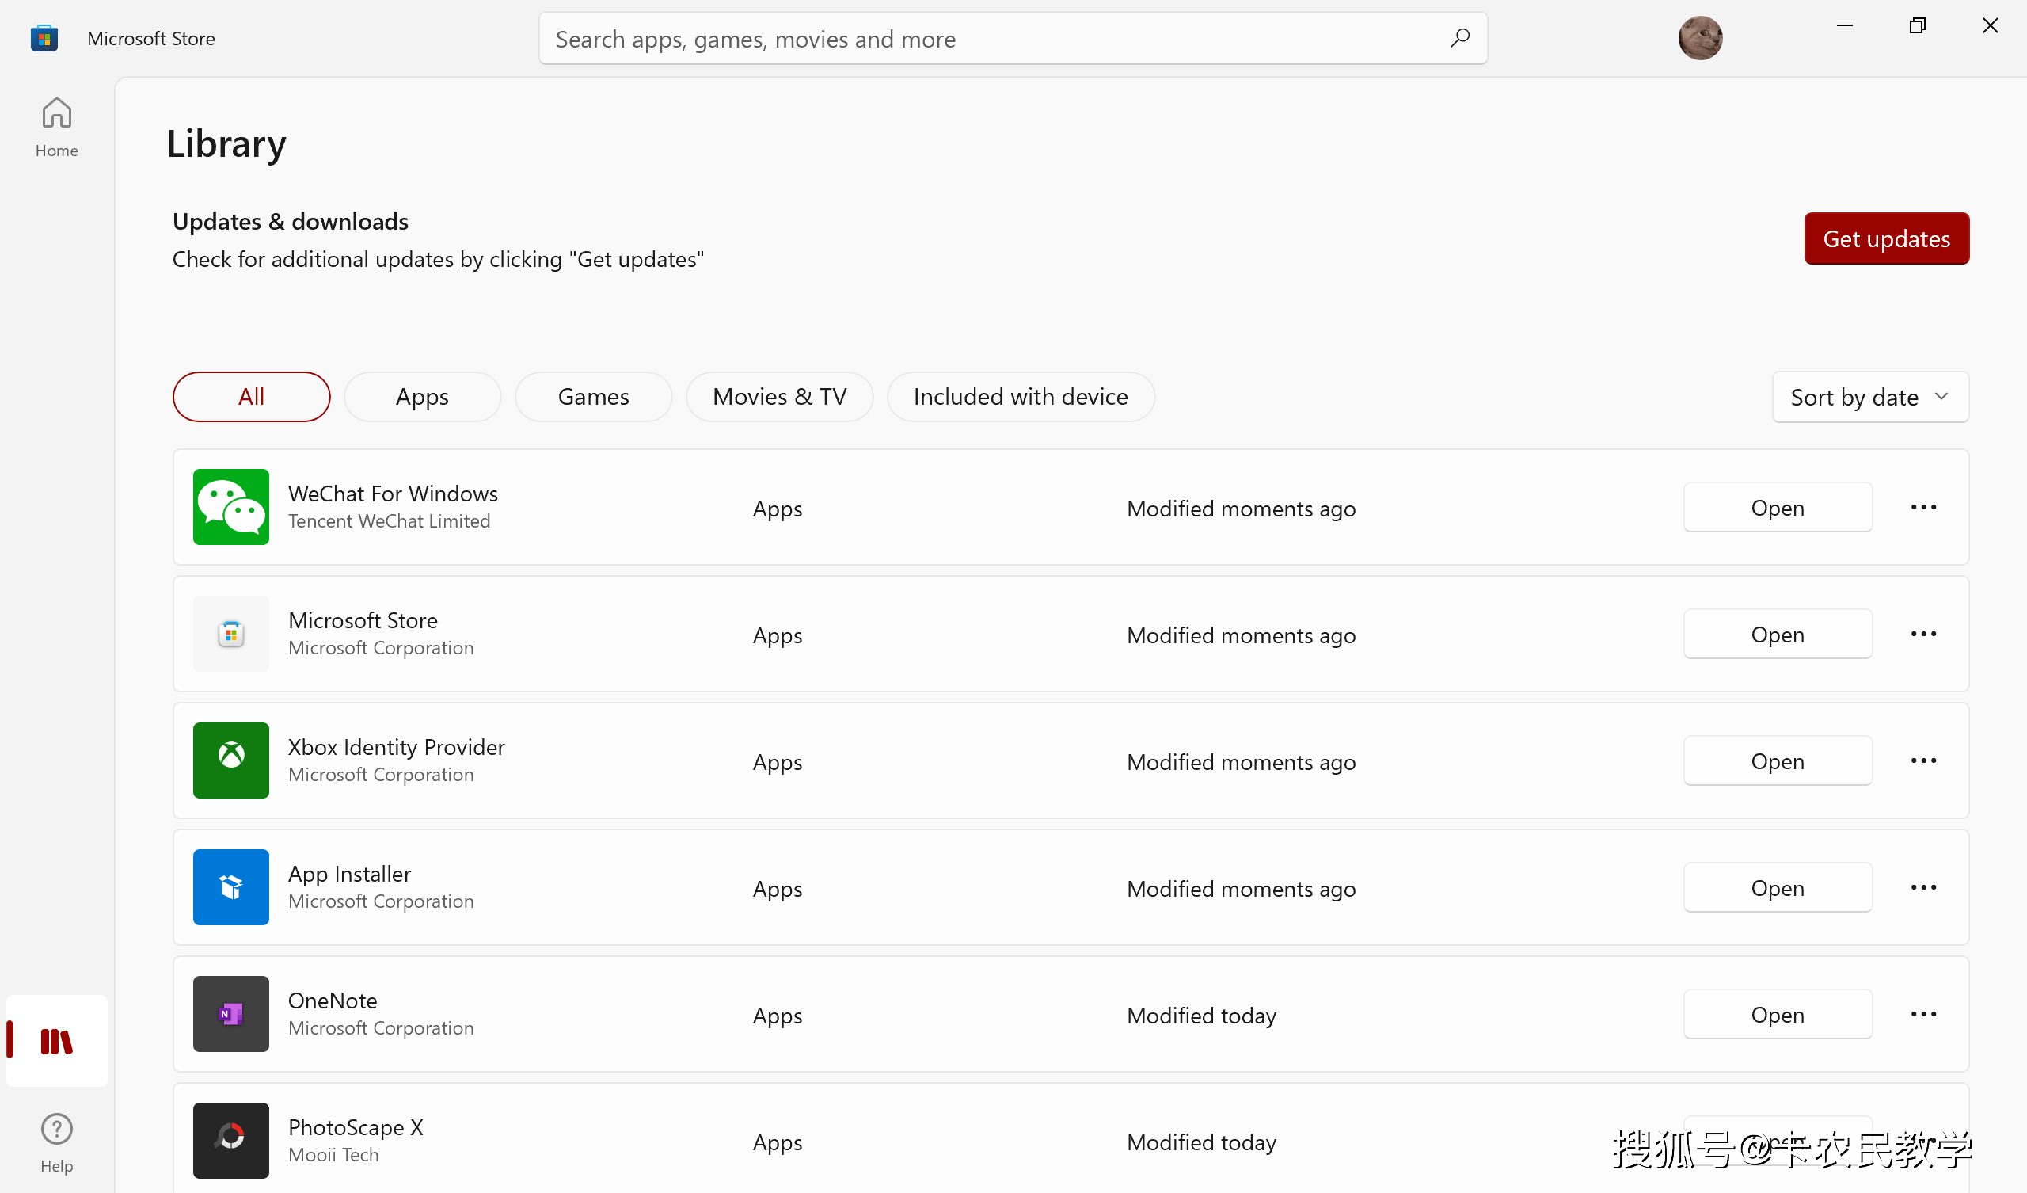Open more options for Xbox Identity Provider
Screen dimensions: 2027x1193
(x=1923, y=760)
